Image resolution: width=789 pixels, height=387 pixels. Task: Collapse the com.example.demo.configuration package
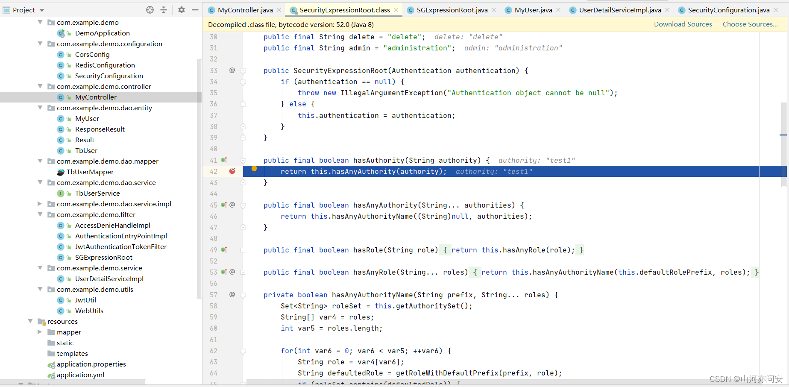40,44
